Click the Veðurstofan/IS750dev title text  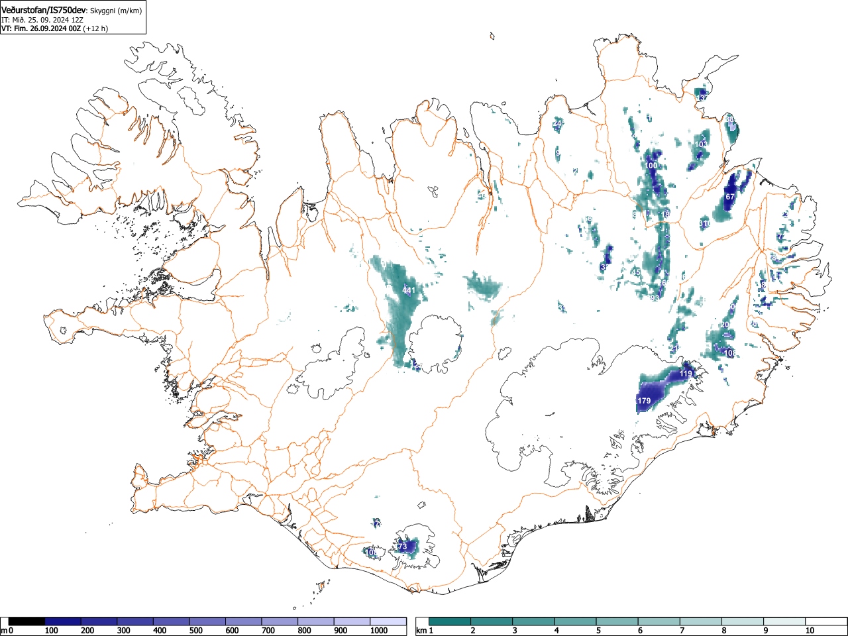(44, 10)
